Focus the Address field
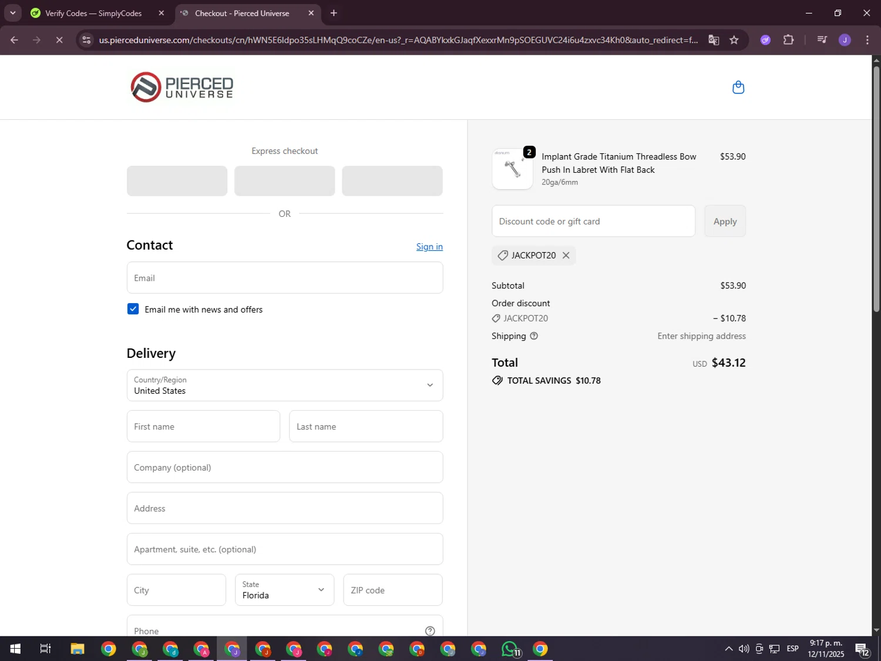The image size is (881, 661). [x=285, y=508]
